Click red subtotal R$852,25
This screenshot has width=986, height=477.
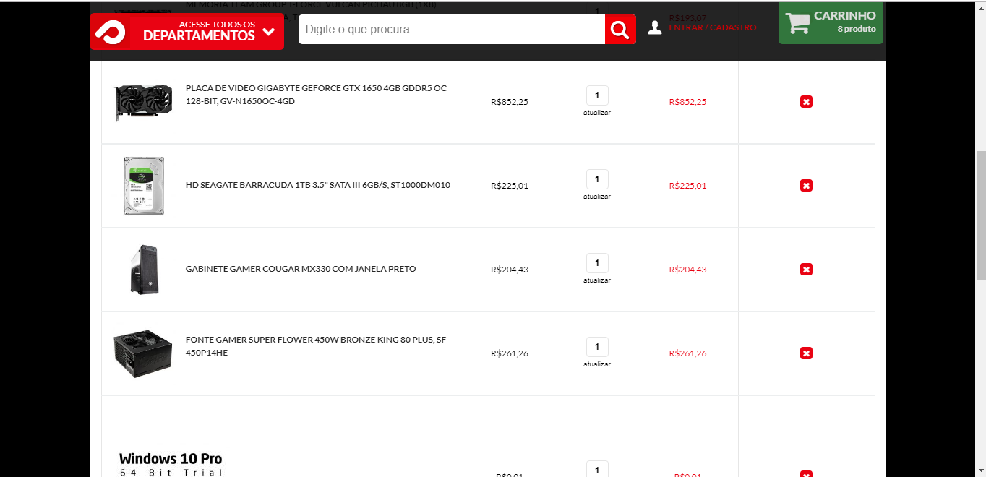pyautogui.click(x=687, y=102)
